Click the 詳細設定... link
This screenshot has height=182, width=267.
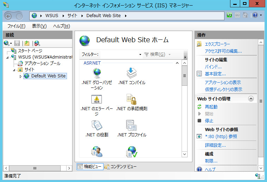pyautogui.click(x=215, y=145)
